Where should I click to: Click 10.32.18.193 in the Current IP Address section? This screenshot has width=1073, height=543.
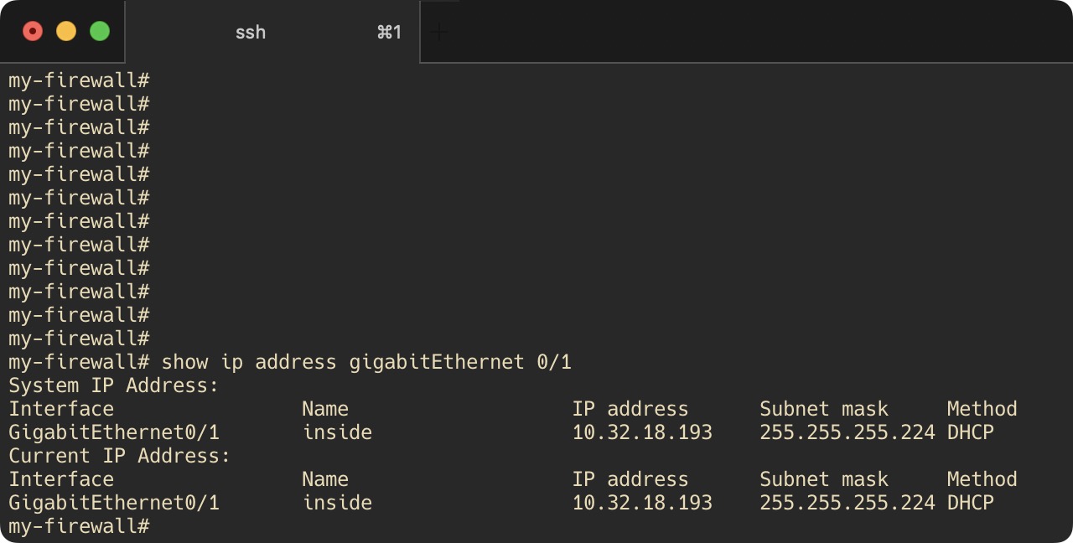tap(642, 503)
